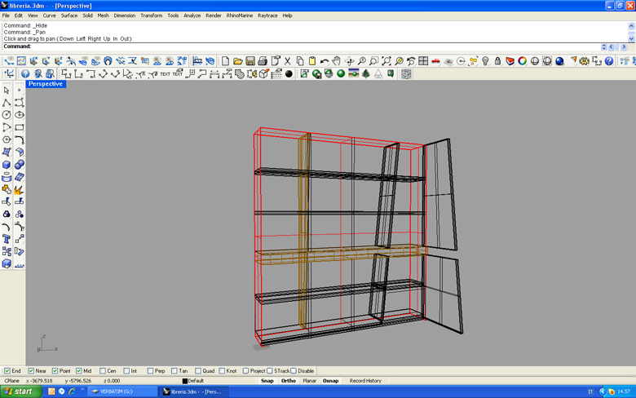Open the Transform menu

click(152, 15)
